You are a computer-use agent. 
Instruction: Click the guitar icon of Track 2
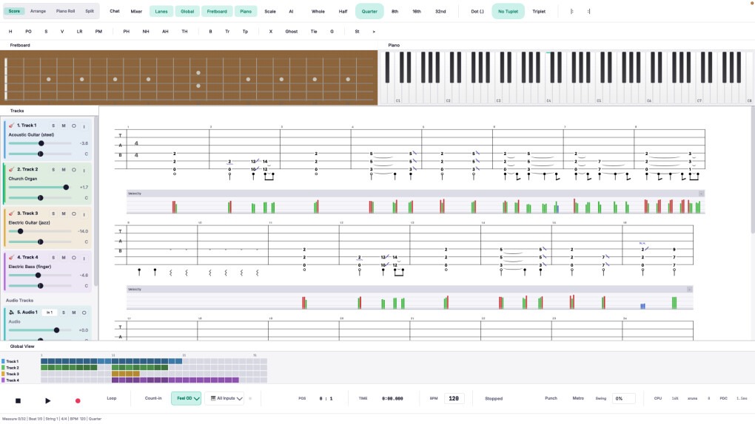(12, 169)
